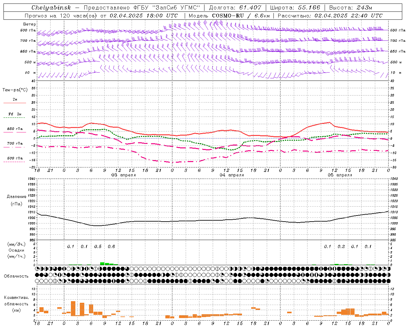Screen dimensions: 407x326
Task: Click the '03 апреля' date label
Action: tap(123, 175)
